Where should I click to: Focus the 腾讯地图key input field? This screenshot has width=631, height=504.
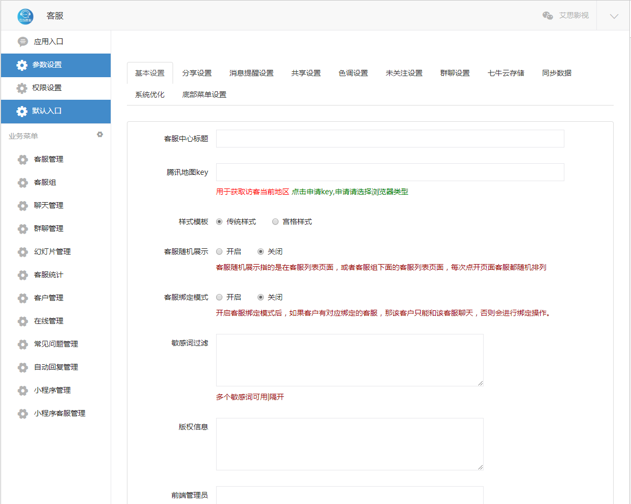390,172
